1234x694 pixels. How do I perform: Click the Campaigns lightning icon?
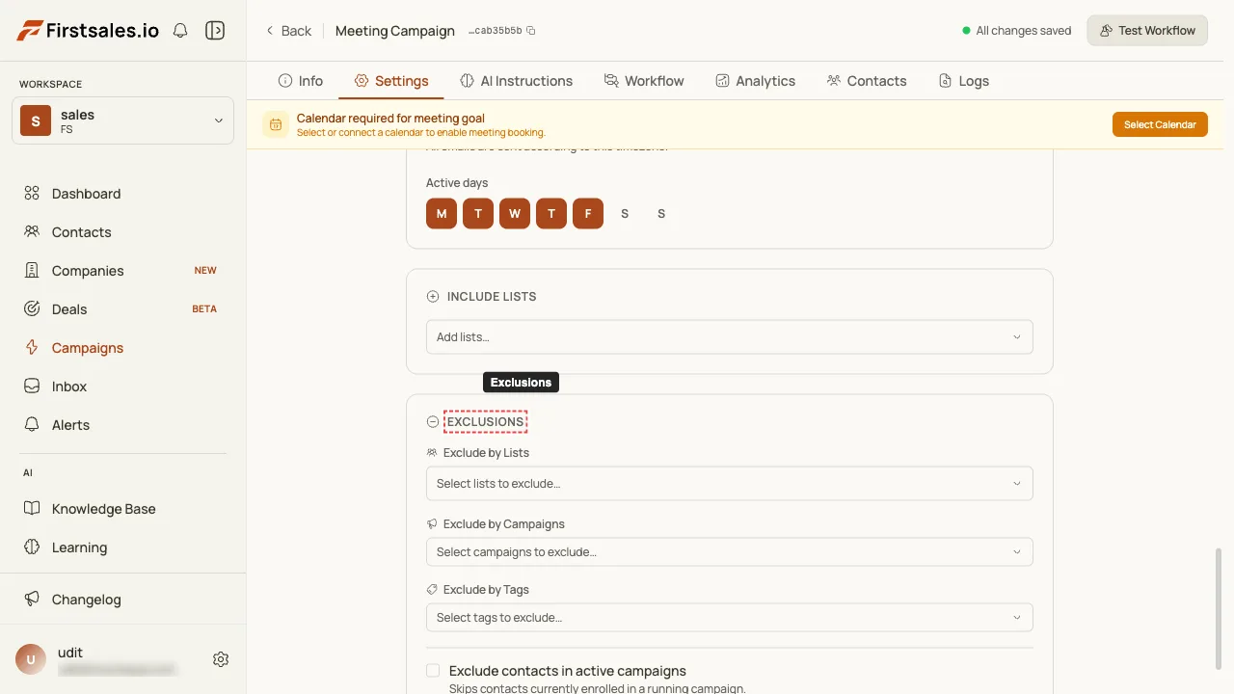click(32, 348)
